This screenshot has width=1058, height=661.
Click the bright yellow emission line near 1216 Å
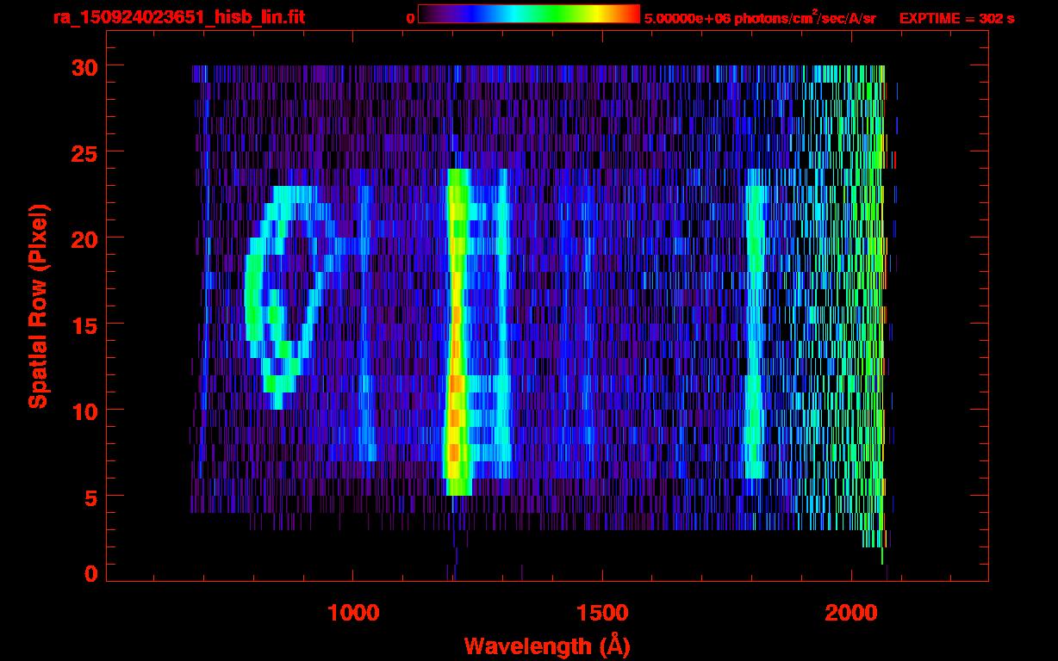457,332
